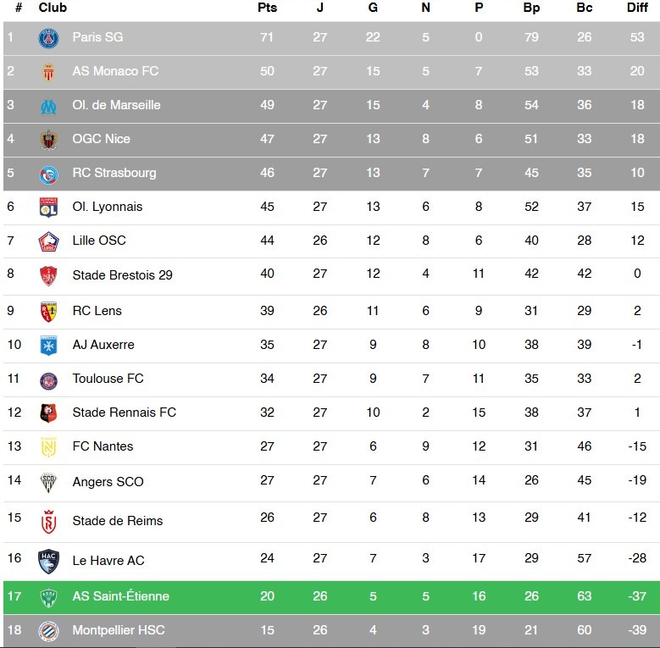Click the Ol. de Marseille logo

(x=48, y=106)
